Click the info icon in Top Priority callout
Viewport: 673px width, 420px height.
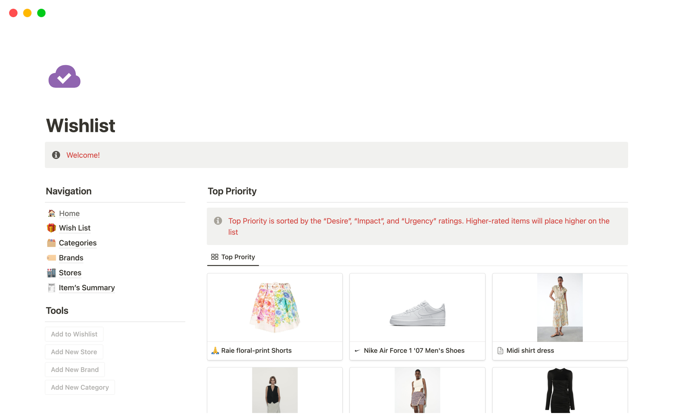point(218,221)
